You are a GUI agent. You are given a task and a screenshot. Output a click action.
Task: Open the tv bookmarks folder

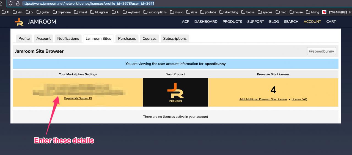point(29,12)
